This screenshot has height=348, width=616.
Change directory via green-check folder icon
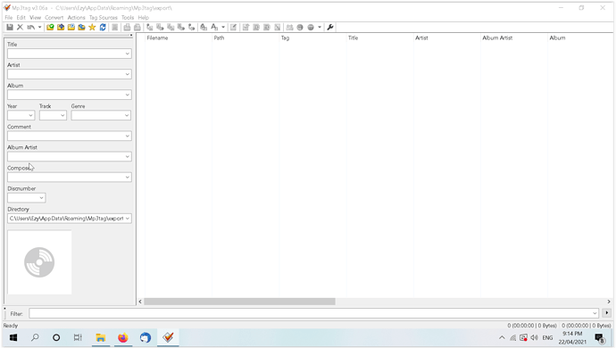(x=50, y=27)
